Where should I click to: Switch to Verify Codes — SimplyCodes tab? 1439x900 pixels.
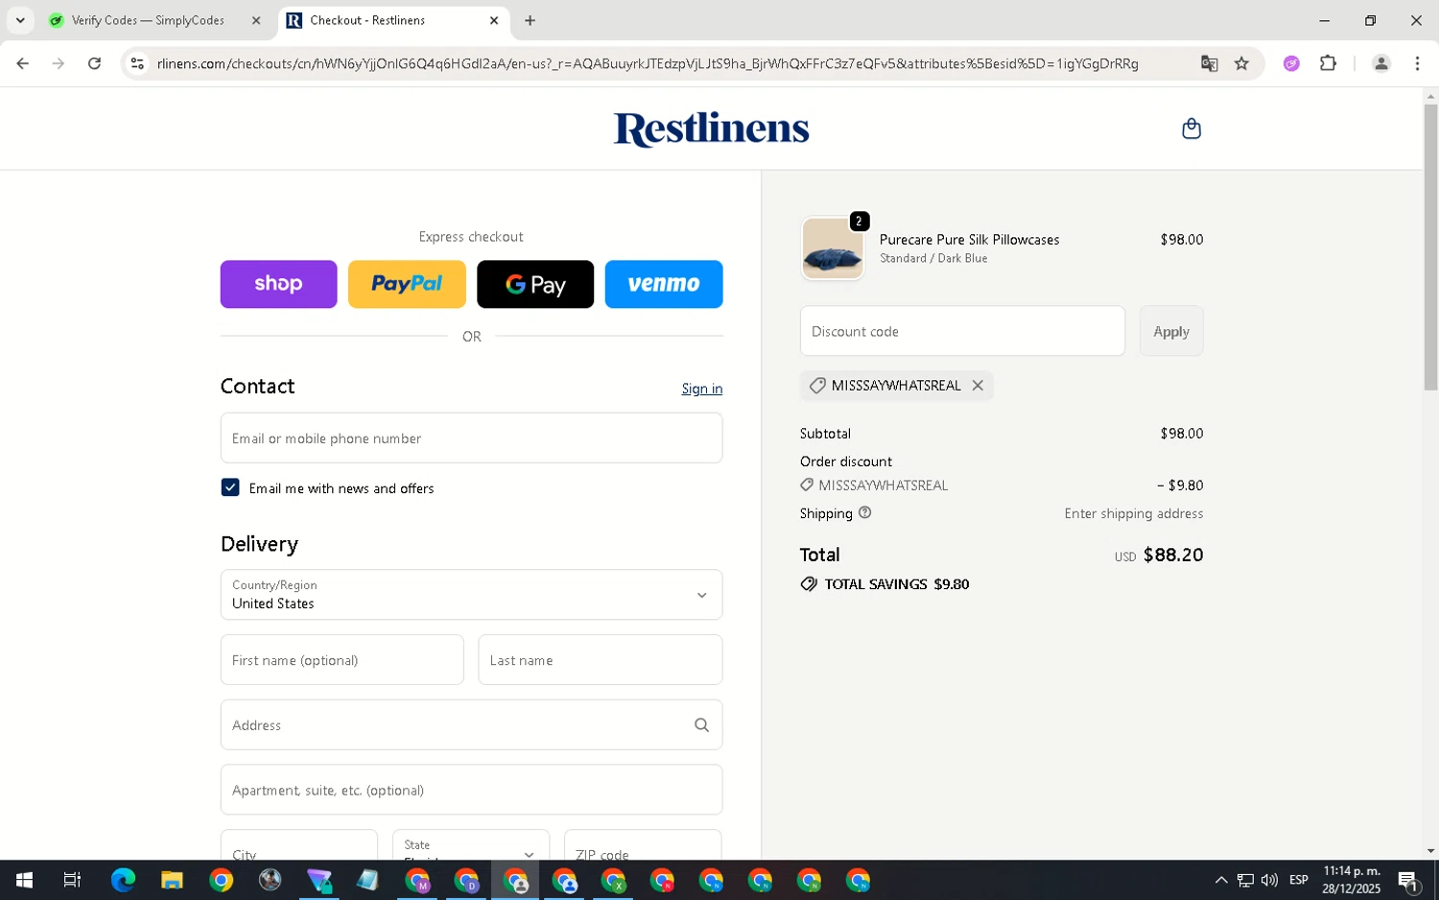tap(148, 20)
